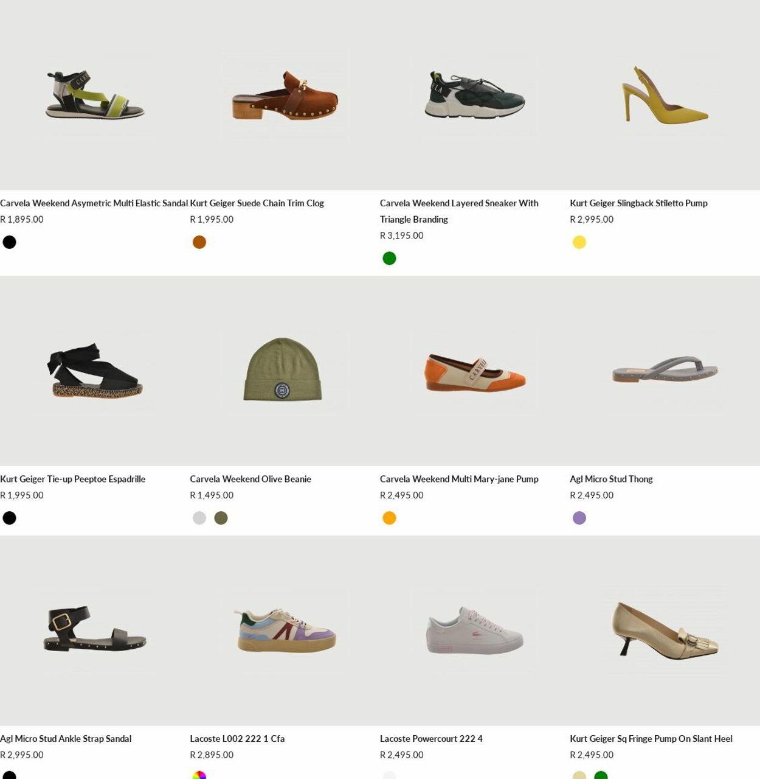Pick beige swatch under Sq Fringe Pump On Slant Heel
The width and height of the screenshot is (760, 779).
click(579, 775)
